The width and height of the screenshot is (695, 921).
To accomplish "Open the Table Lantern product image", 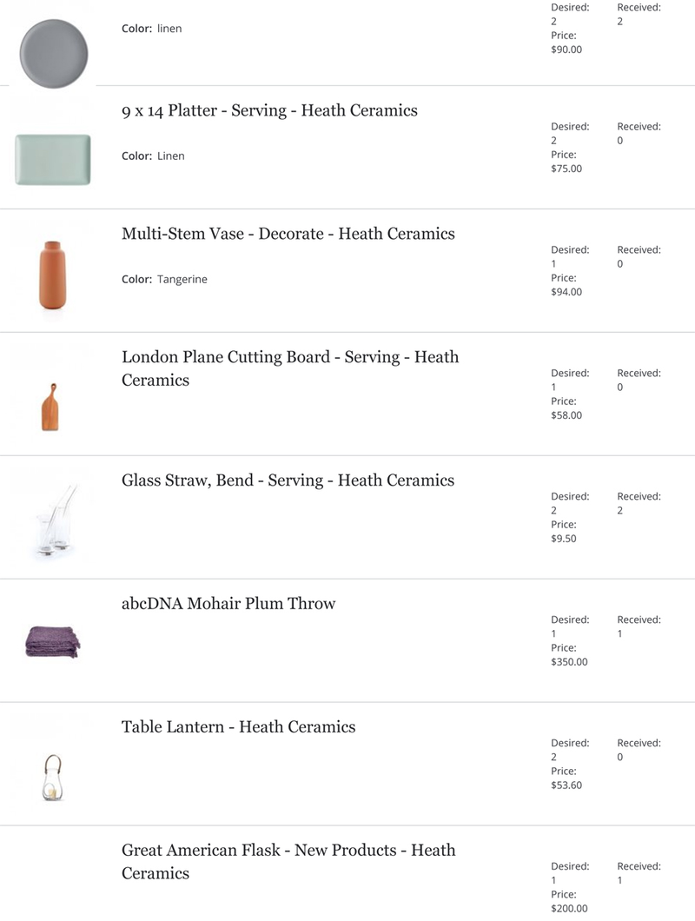I will (53, 777).
